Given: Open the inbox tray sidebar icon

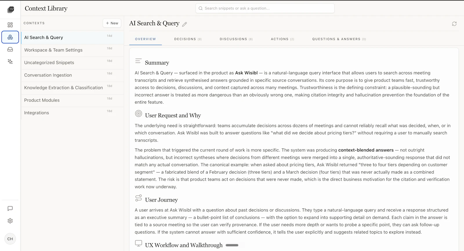Looking at the screenshot, I should pyautogui.click(x=10, y=50).
